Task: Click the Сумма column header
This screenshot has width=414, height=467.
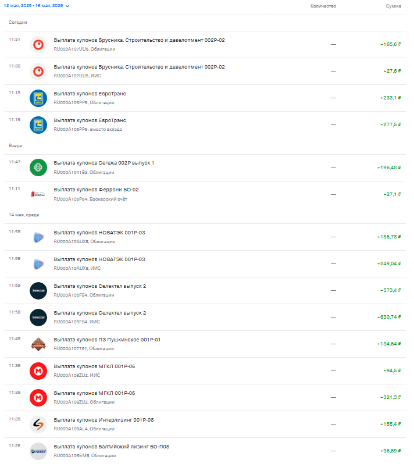Action: pyautogui.click(x=394, y=6)
